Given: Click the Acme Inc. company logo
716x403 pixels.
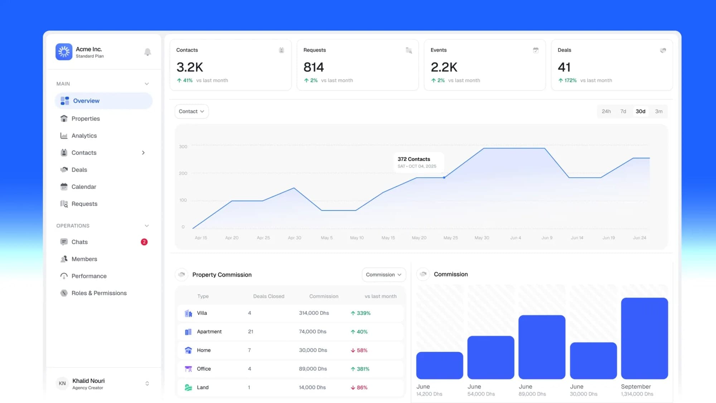Looking at the screenshot, I should 64,52.
